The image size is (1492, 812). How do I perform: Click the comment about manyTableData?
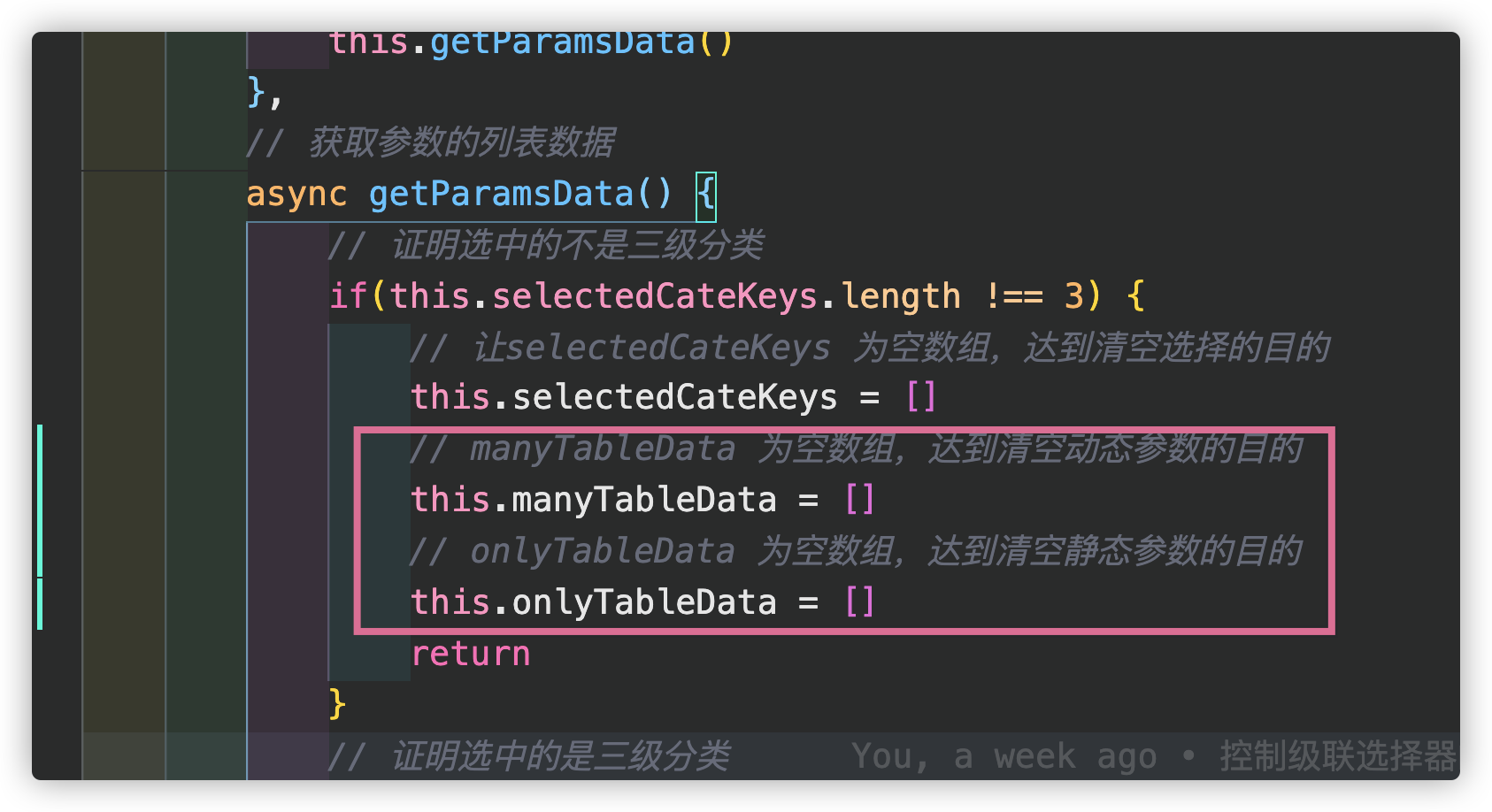[x=854, y=448]
